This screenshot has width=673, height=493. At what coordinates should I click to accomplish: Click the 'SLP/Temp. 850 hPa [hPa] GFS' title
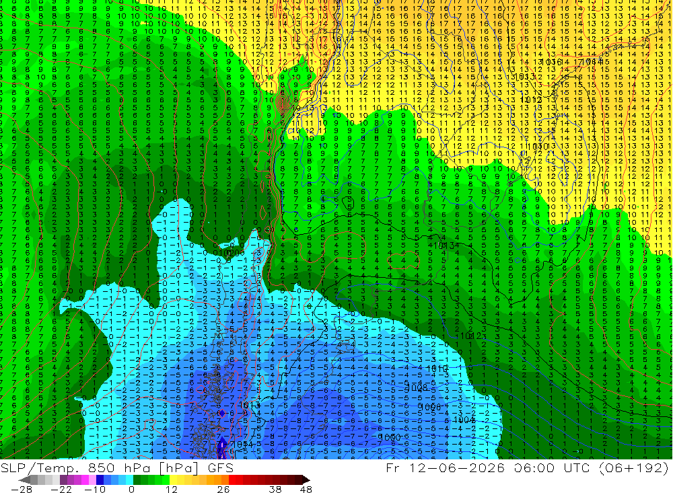pyautogui.click(x=116, y=468)
